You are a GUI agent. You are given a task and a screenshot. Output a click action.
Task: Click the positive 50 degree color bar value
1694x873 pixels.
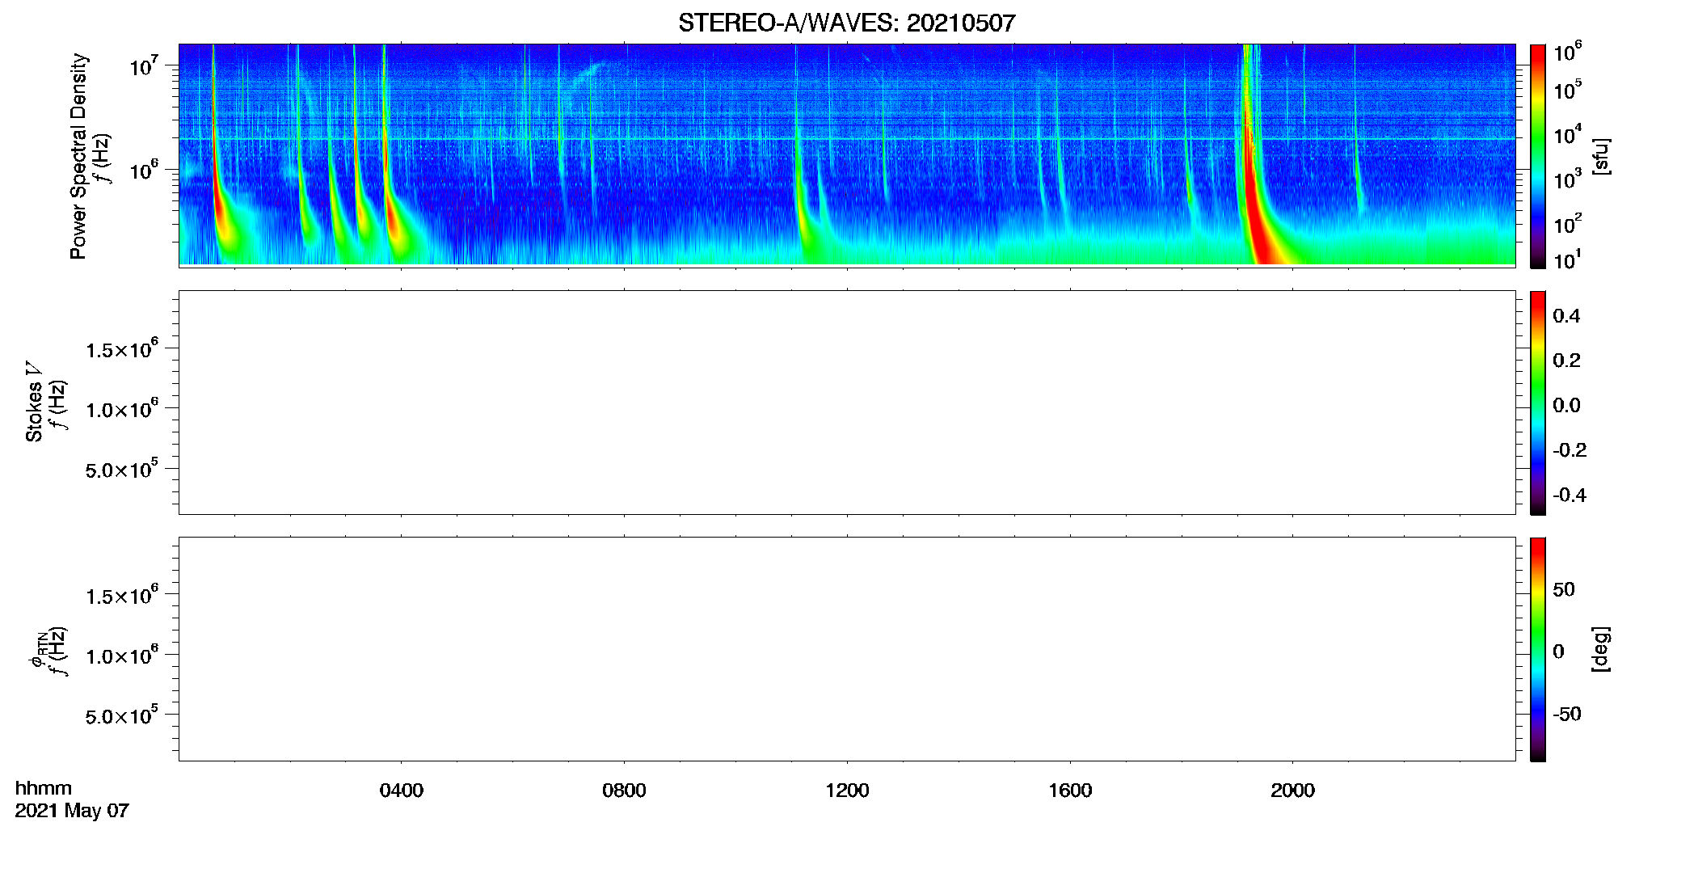(x=1564, y=589)
